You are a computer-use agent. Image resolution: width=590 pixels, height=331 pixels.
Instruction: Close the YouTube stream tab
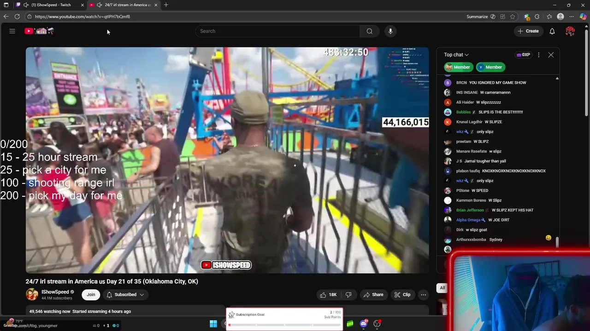(156, 5)
